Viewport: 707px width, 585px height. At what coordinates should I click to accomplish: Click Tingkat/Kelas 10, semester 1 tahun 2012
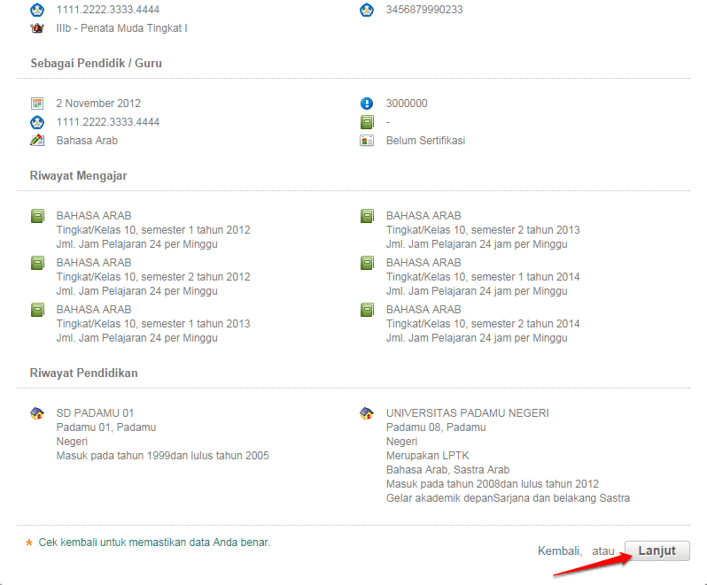(153, 230)
